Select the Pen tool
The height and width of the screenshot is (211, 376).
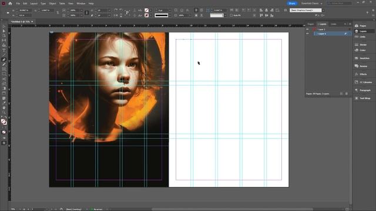(x=4, y=60)
